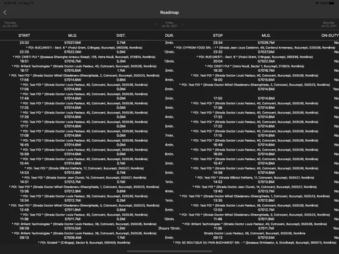
Task: Select stop time 17:33
Action: [x=218, y=117]
